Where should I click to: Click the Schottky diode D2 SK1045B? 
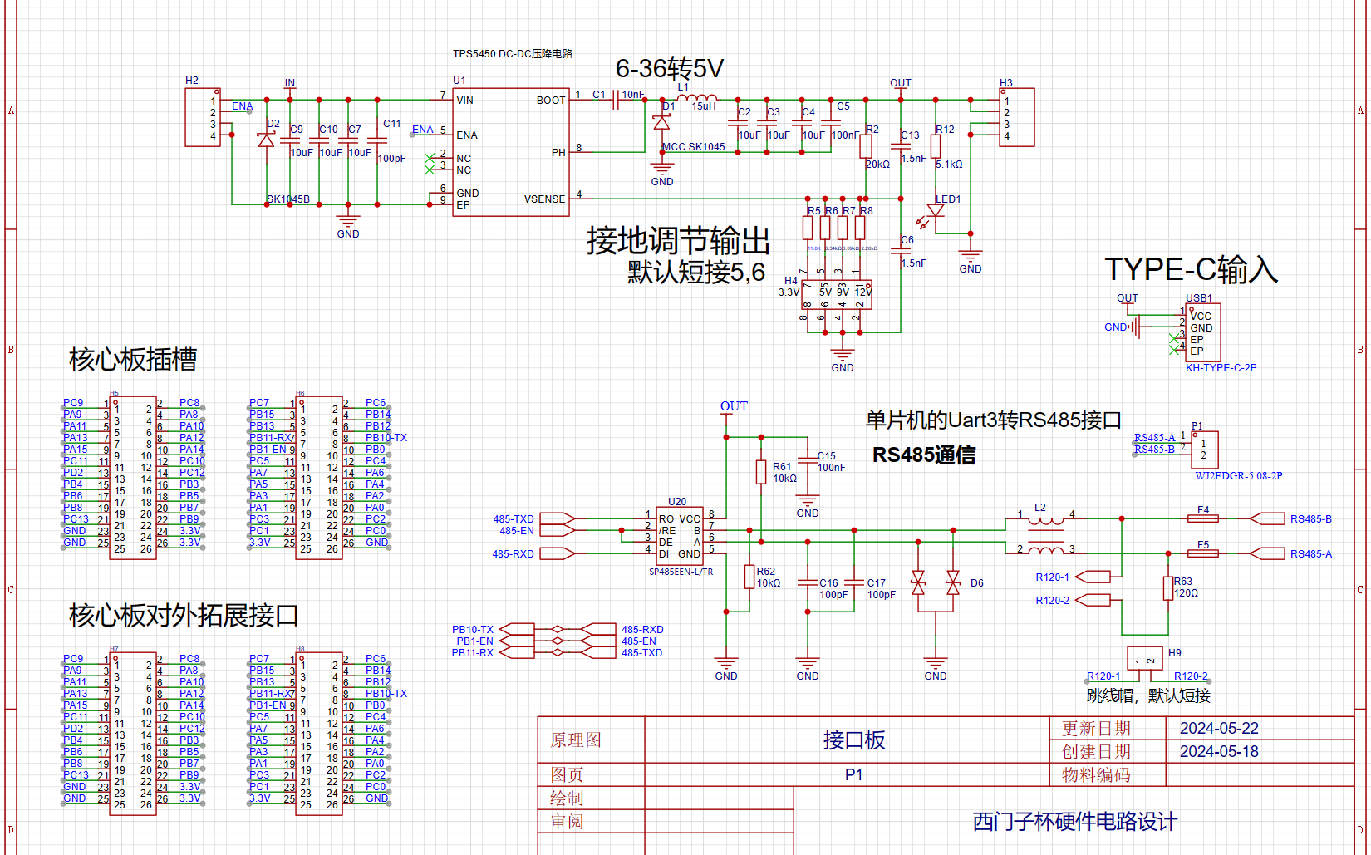(266, 141)
